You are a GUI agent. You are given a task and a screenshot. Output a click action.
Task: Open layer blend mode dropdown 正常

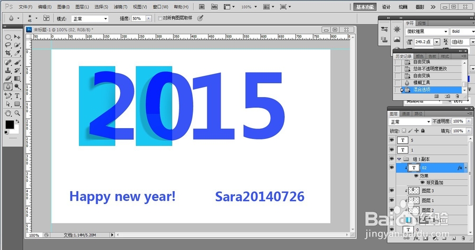[410, 121]
